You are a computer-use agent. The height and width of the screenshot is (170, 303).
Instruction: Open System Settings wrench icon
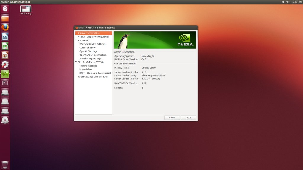[5, 65]
